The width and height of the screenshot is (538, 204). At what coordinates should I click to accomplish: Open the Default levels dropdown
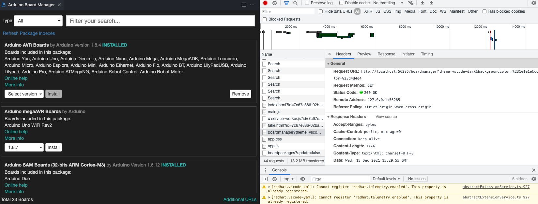pos(386,179)
